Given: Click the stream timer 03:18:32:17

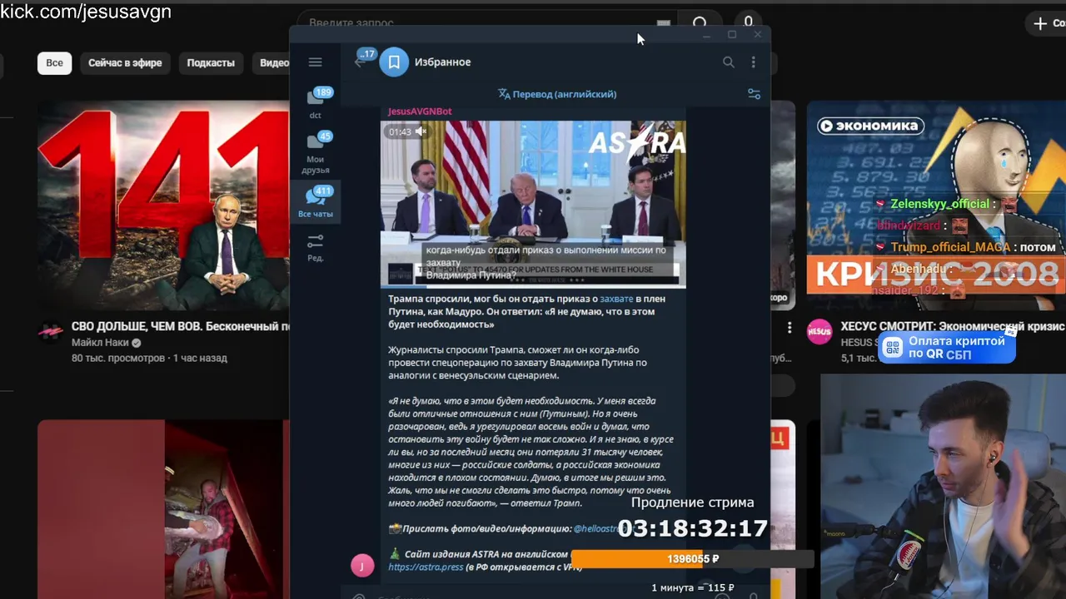Looking at the screenshot, I should point(693,528).
